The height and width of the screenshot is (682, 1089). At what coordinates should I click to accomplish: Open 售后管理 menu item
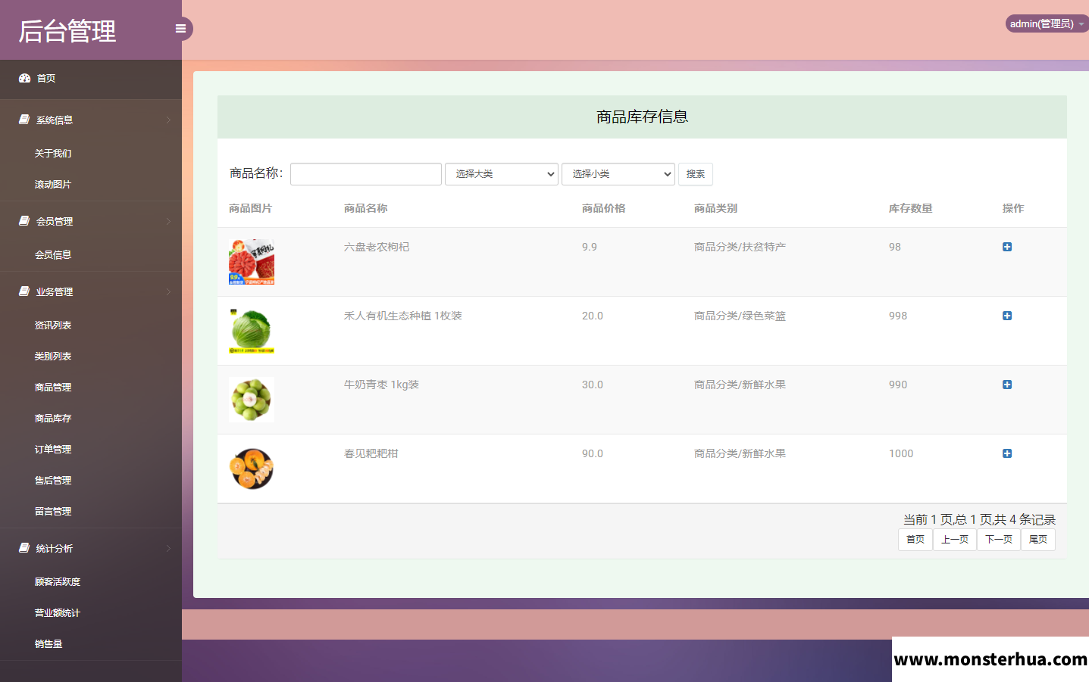tap(53, 480)
